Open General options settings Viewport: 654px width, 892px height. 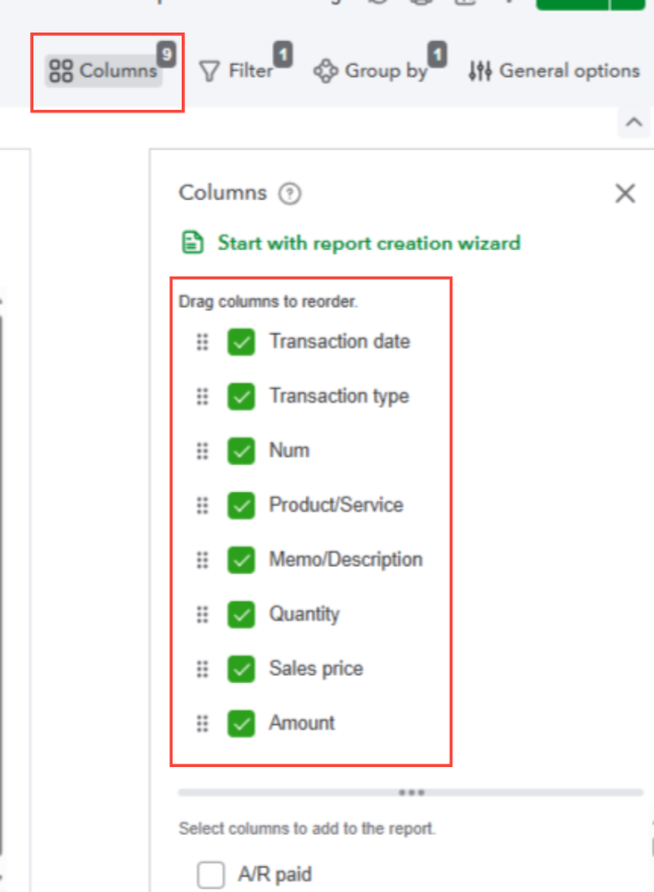(554, 71)
